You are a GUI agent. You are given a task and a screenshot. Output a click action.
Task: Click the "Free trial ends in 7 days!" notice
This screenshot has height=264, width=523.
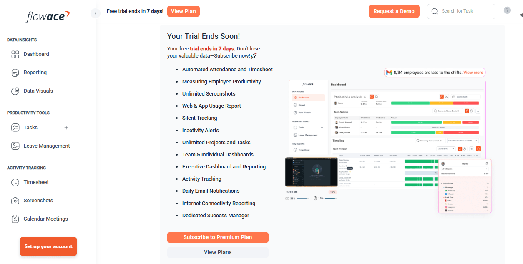click(x=135, y=11)
